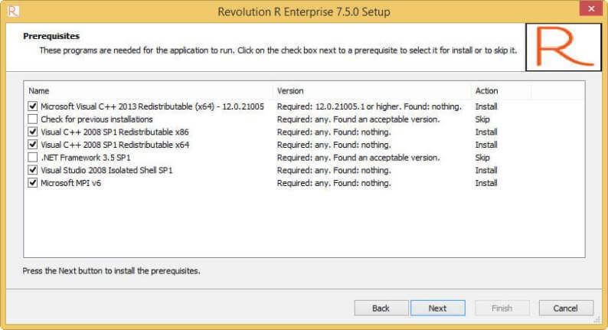Click the Version column header
608x330 pixels.
pos(371,90)
